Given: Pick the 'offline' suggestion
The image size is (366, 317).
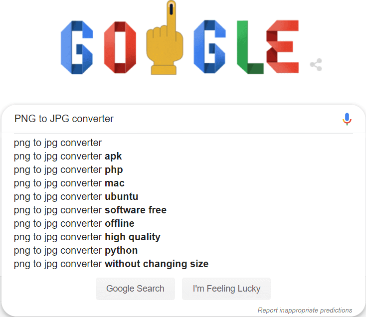Looking at the screenshot, I should coord(74,224).
